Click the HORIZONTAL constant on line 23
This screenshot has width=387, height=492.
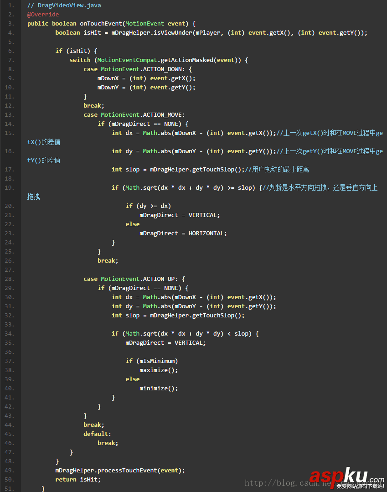coord(207,233)
